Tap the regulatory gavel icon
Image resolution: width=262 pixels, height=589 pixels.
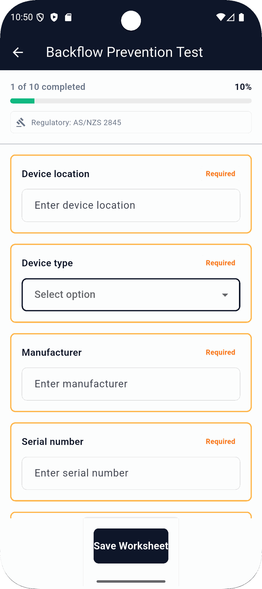[x=21, y=122]
